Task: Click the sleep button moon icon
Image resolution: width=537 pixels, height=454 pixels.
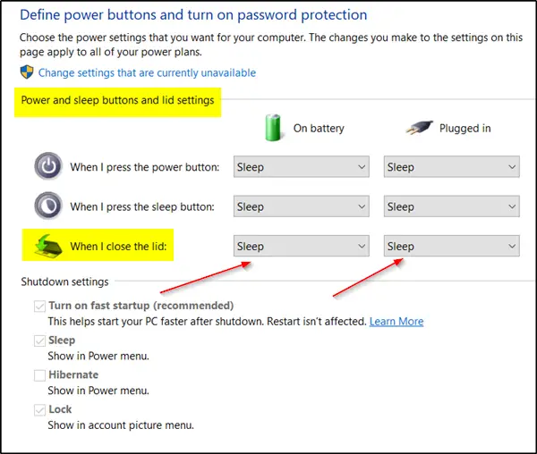Action: coord(48,206)
